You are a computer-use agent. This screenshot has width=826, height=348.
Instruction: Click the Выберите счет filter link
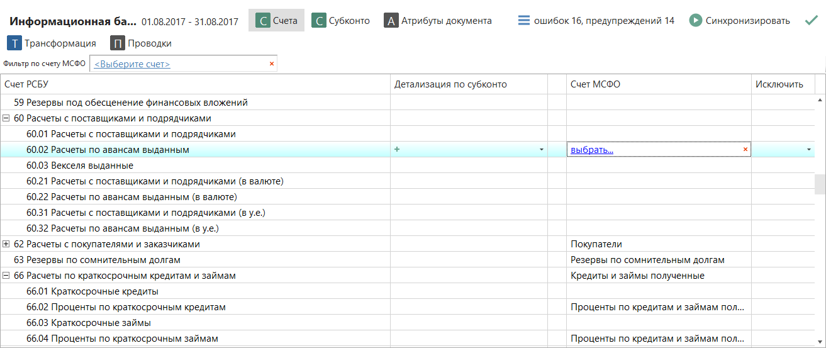[132, 64]
